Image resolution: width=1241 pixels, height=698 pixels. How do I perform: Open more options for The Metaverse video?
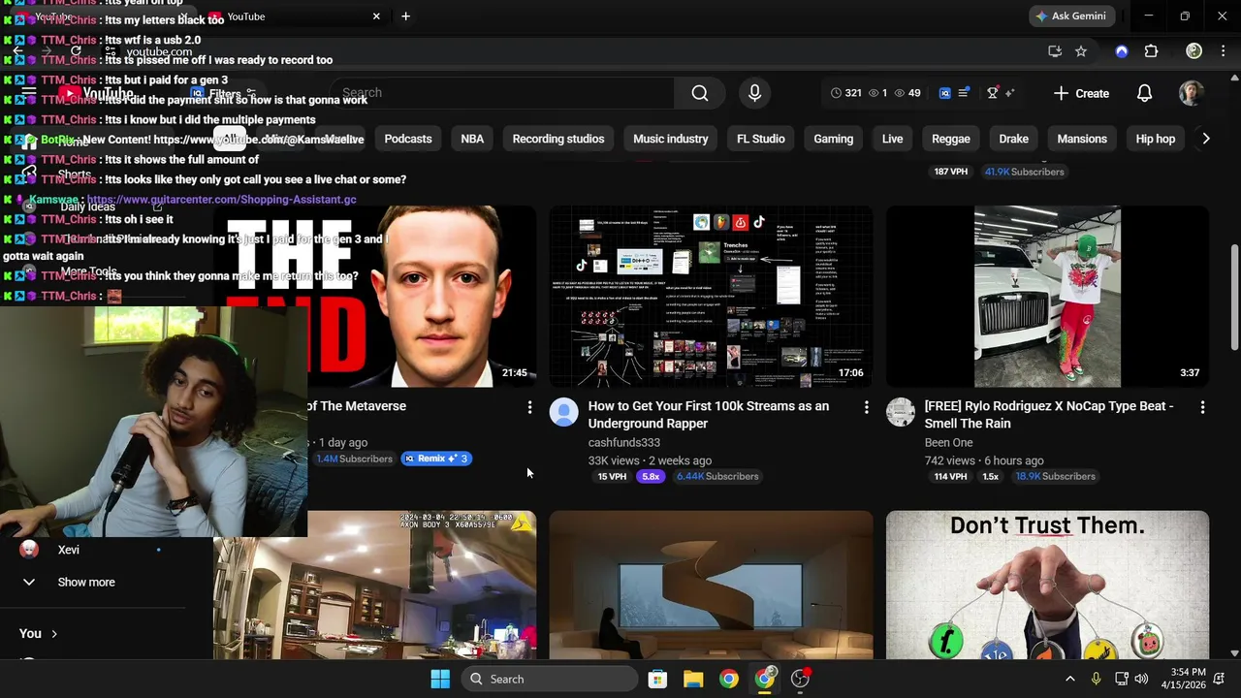click(x=529, y=408)
